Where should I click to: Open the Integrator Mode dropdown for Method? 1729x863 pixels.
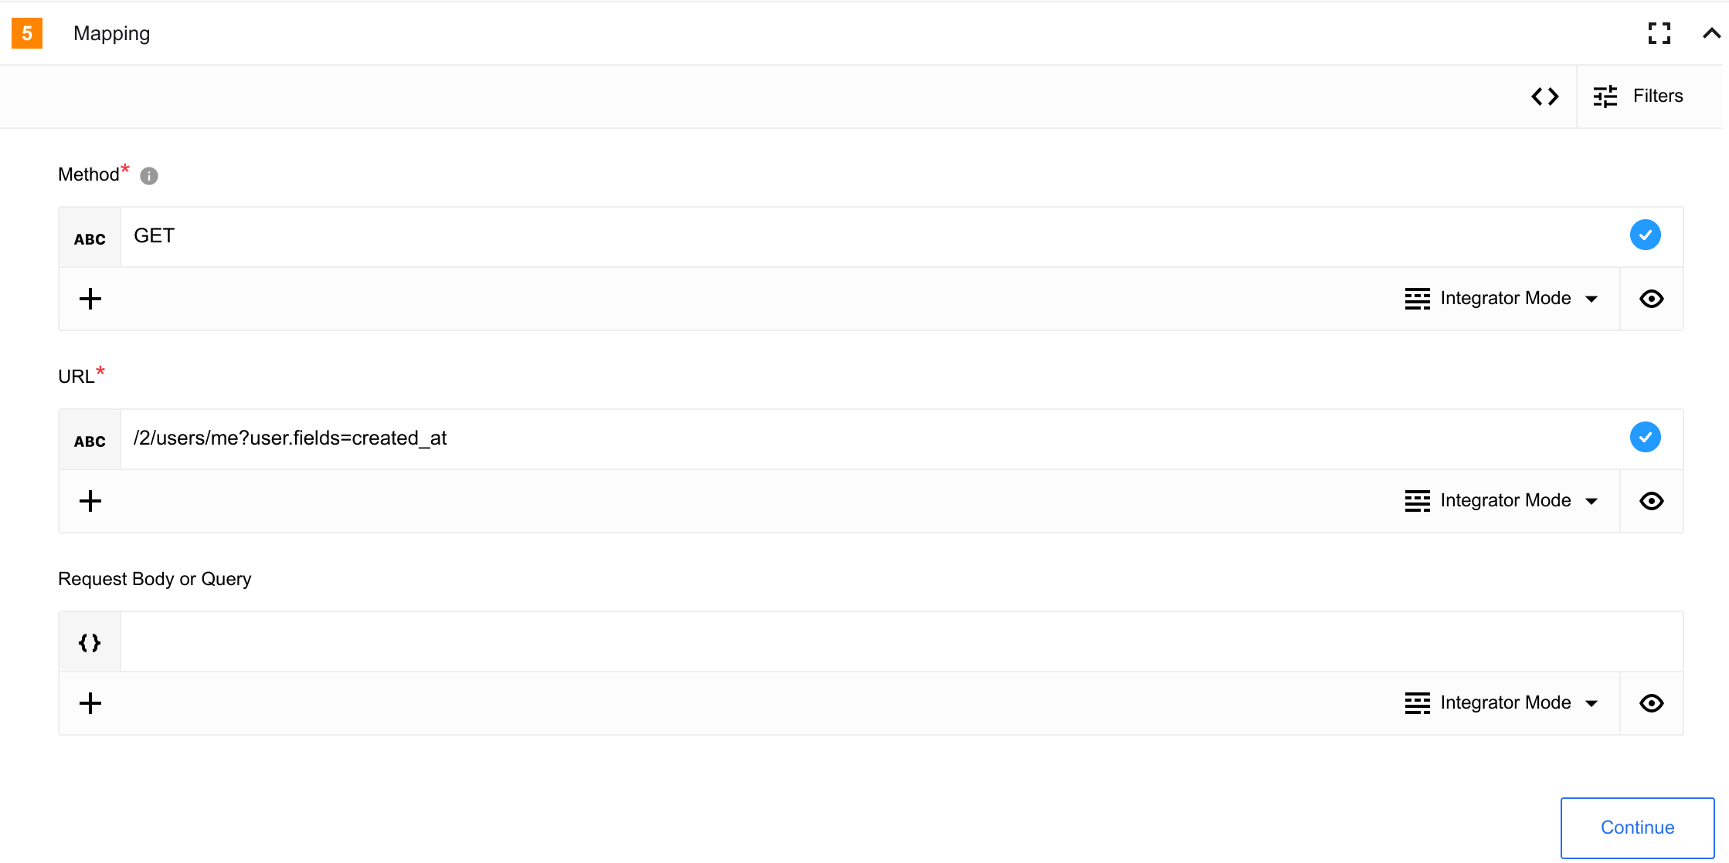1503,298
